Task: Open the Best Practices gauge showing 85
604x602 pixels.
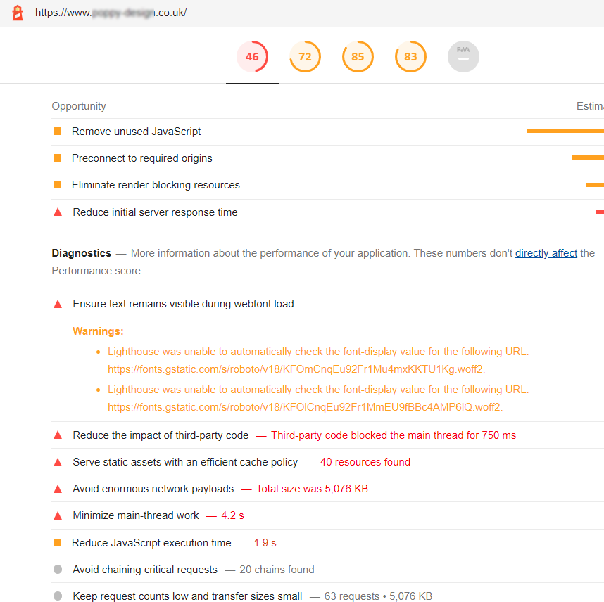Action: pyautogui.click(x=358, y=57)
